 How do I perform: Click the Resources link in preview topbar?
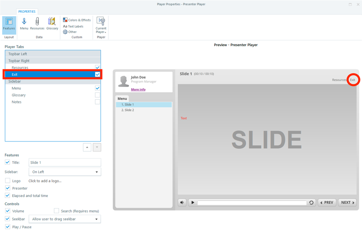click(x=339, y=80)
